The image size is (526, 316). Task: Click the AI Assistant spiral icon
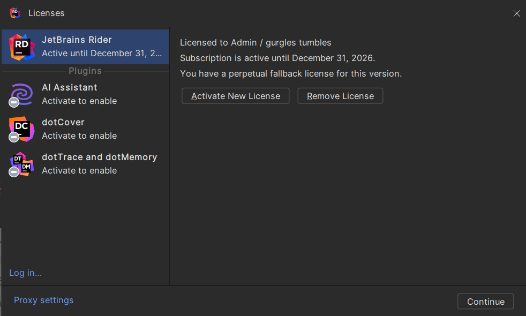[x=22, y=95]
